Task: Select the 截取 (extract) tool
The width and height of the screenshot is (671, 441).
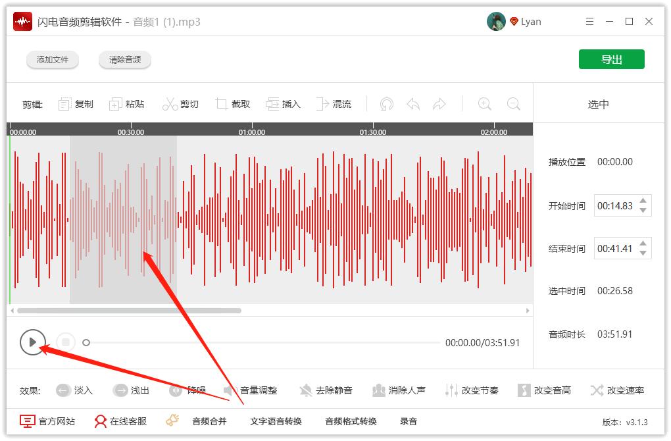Action: pos(232,103)
